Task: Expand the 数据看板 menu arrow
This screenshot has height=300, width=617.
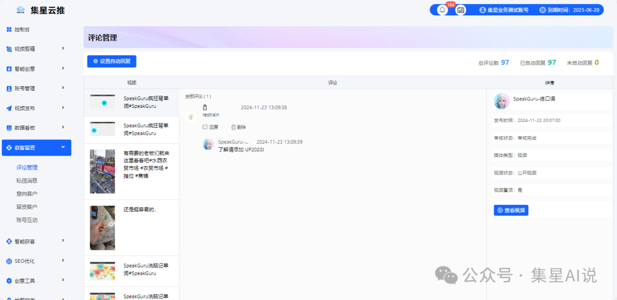Action: point(63,127)
